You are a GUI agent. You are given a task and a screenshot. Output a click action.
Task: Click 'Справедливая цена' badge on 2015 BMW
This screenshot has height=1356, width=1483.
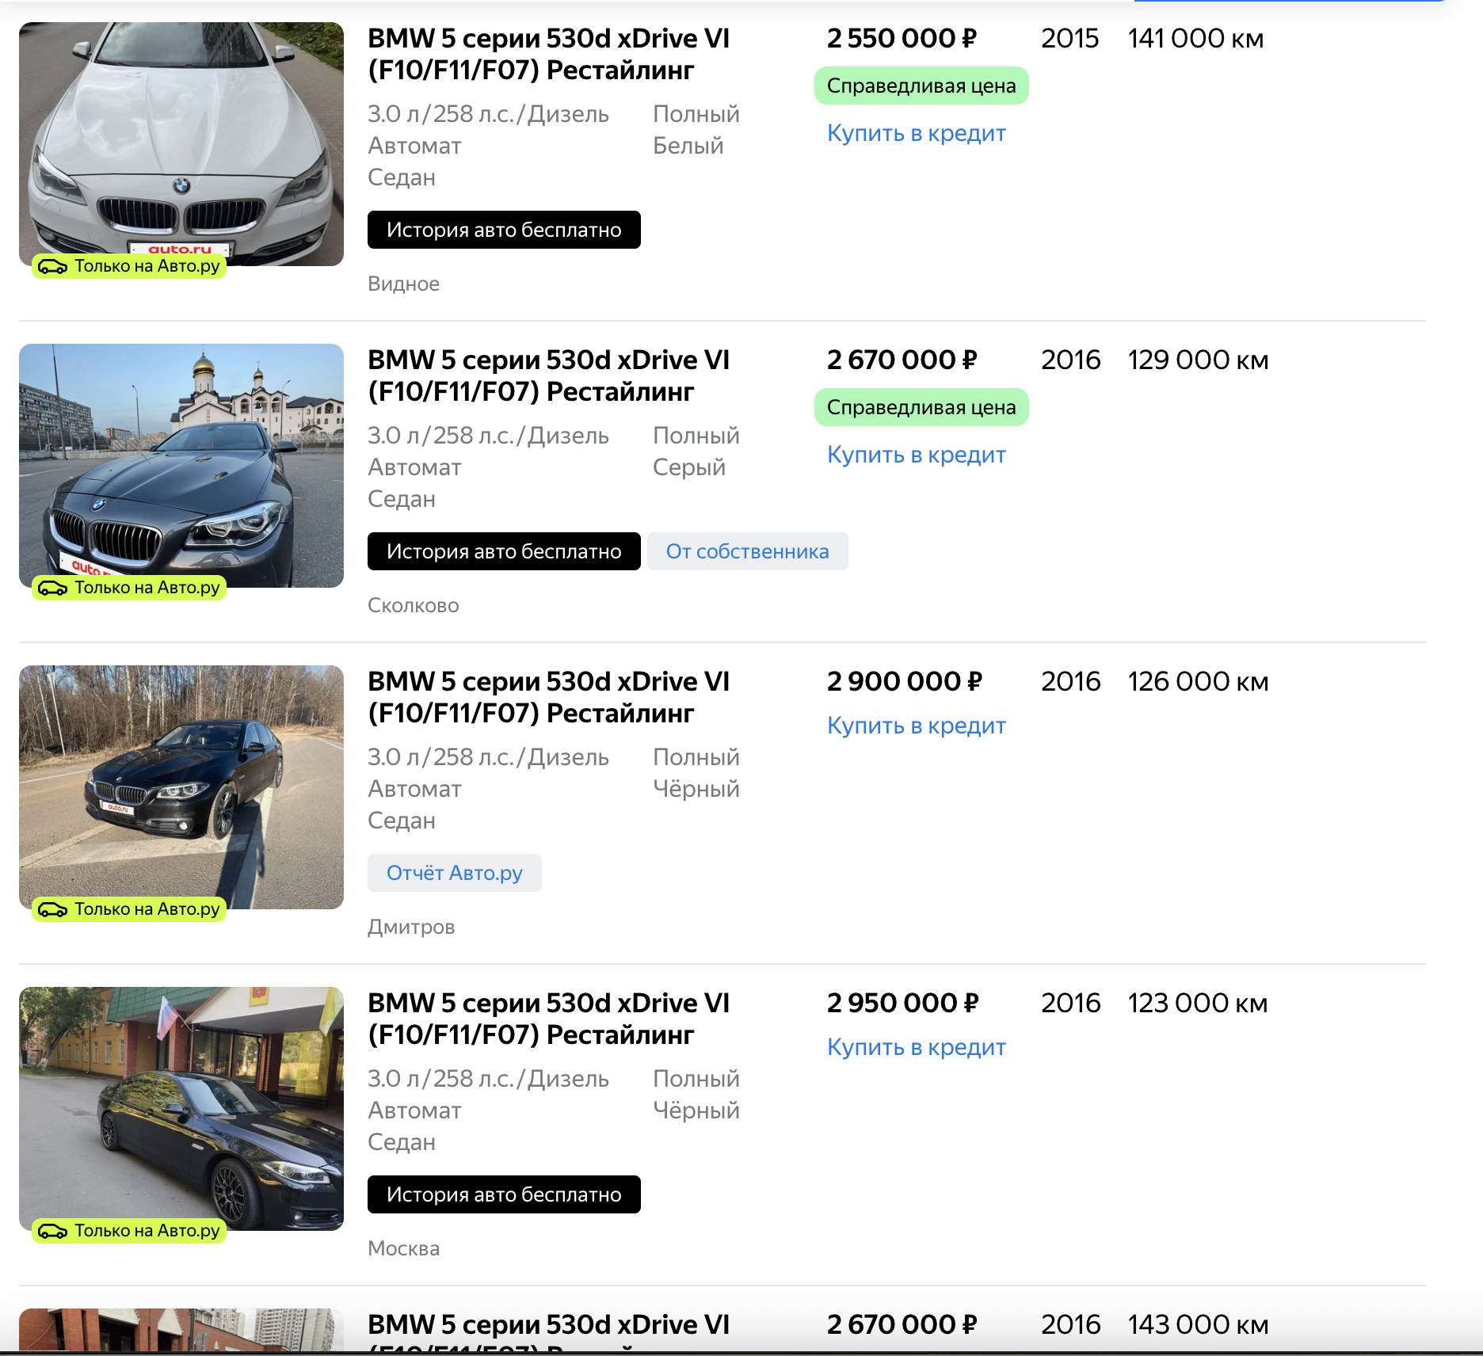click(x=921, y=86)
